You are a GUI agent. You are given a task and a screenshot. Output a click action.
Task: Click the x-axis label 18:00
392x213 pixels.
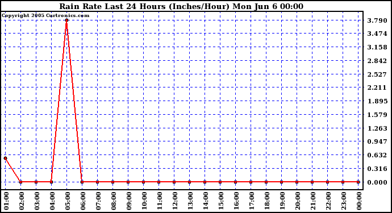point(267,201)
